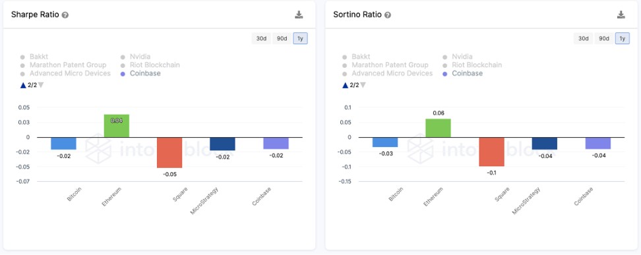Viewport: 641px width, 255px height.
Task: Click the green Ethereum bar in Sharpe chart
Action: coord(117,126)
